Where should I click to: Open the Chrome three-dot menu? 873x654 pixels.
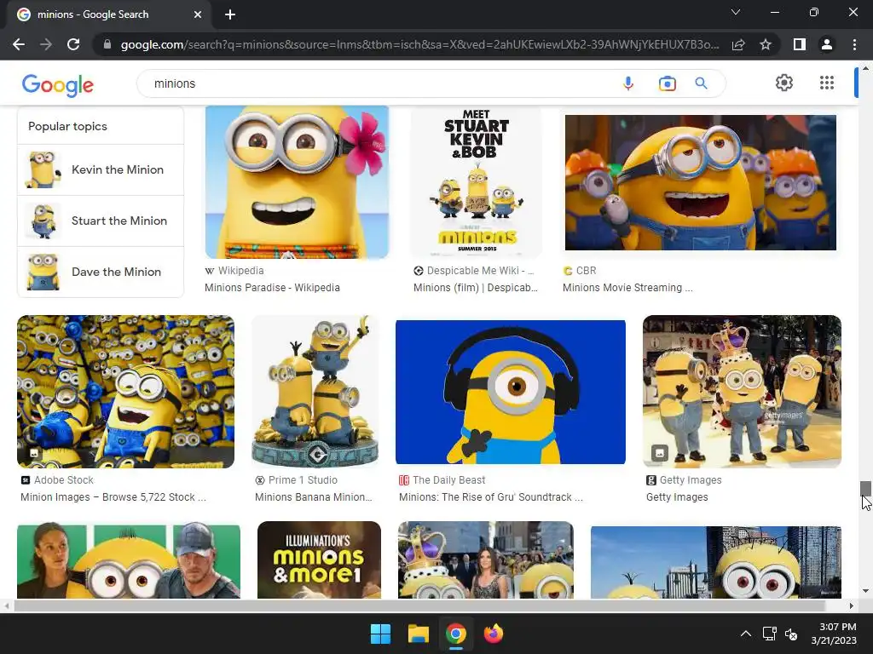[854, 44]
